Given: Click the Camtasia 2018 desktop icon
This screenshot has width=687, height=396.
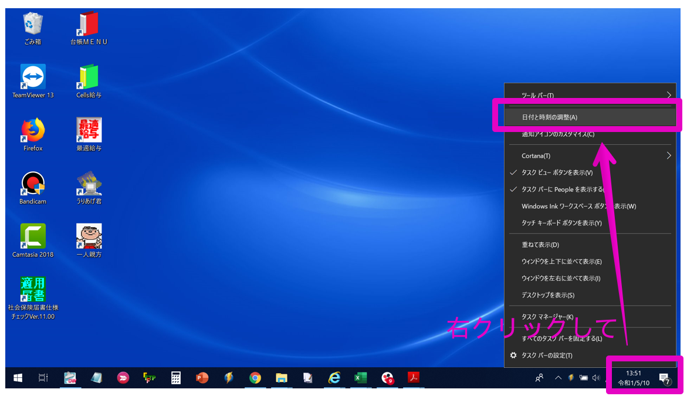Looking at the screenshot, I should coord(33,241).
